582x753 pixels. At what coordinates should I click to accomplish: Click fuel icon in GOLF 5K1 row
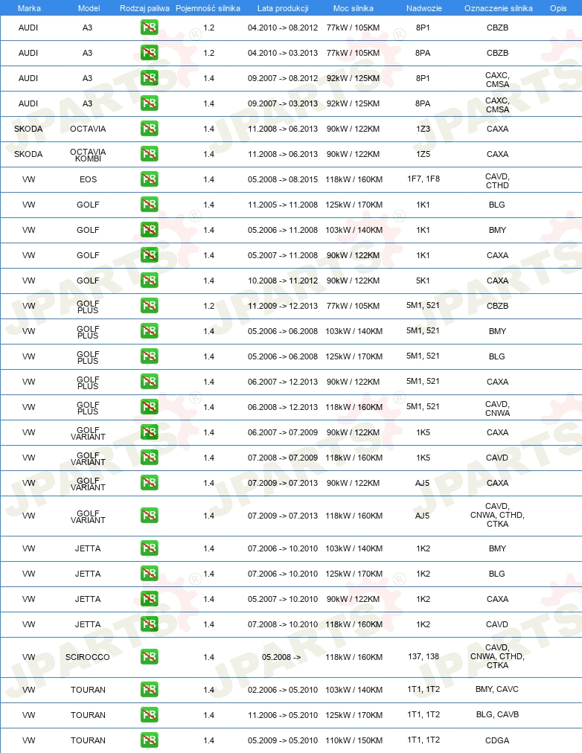tap(150, 281)
